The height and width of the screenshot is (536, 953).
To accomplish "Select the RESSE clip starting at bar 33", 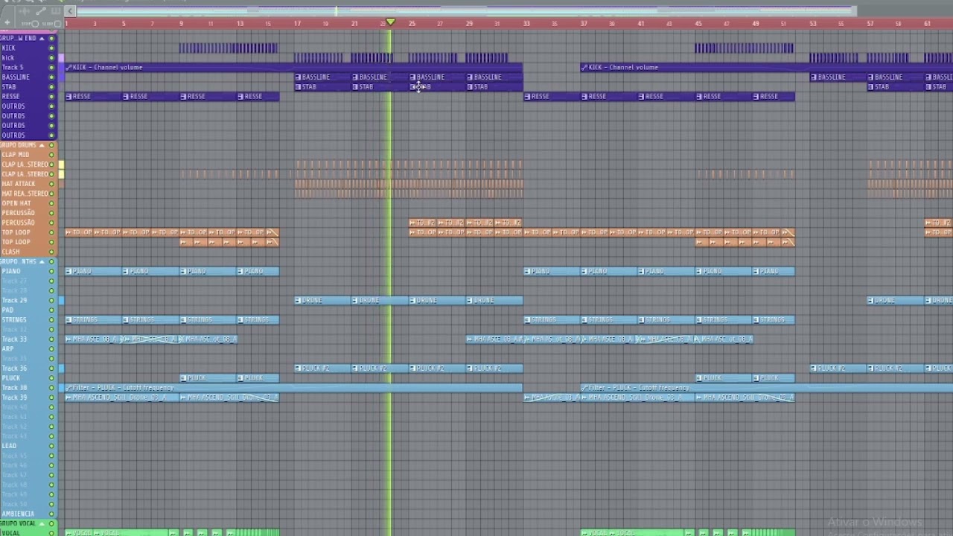I will click(x=552, y=96).
